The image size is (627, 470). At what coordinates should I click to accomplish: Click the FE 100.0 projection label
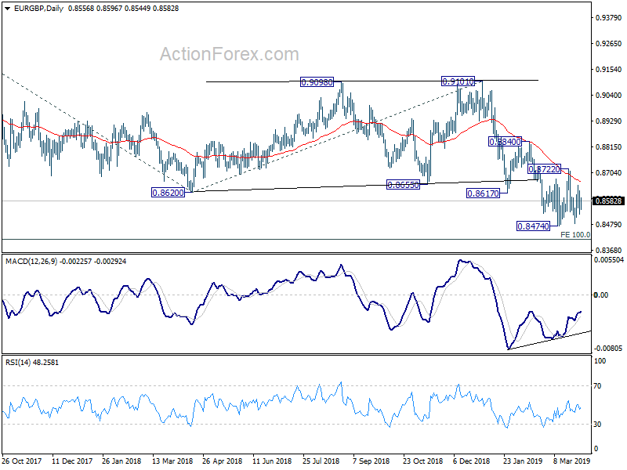coord(575,234)
